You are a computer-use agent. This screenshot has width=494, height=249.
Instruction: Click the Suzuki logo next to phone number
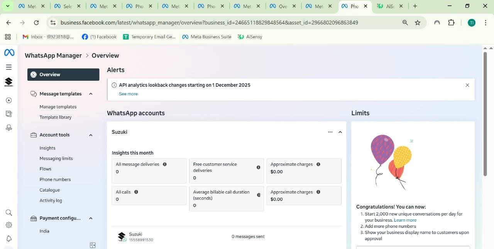122,237
